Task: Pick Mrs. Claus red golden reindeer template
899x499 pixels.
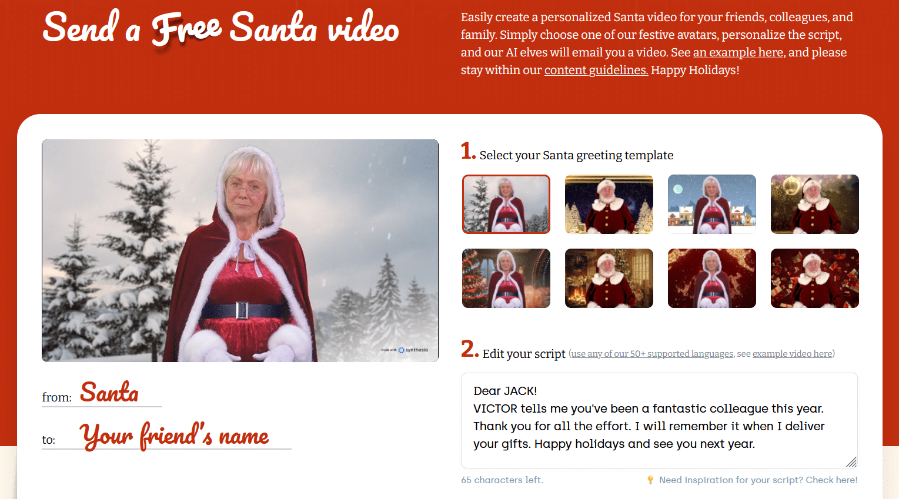Action: point(712,278)
